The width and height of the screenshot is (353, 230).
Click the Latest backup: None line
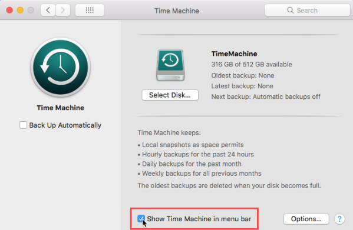coord(242,86)
